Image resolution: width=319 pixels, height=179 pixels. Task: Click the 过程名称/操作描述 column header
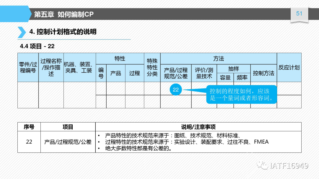51,67
